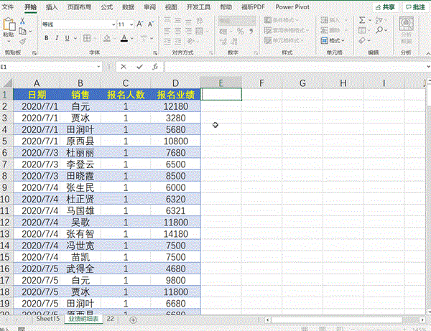This screenshot has height=331, width=431.
Task: Select the Format Painter brush icon
Action: (x=23, y=41)
